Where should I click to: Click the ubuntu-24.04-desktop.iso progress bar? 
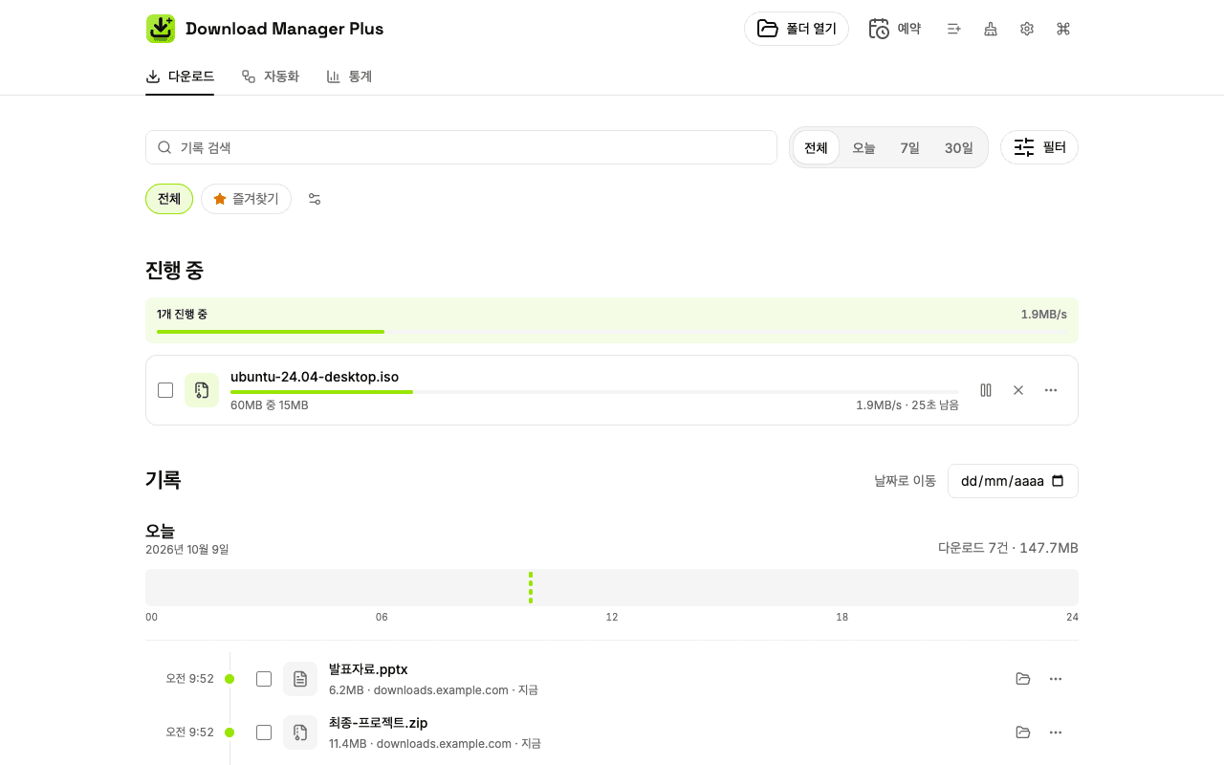(594, 392)
